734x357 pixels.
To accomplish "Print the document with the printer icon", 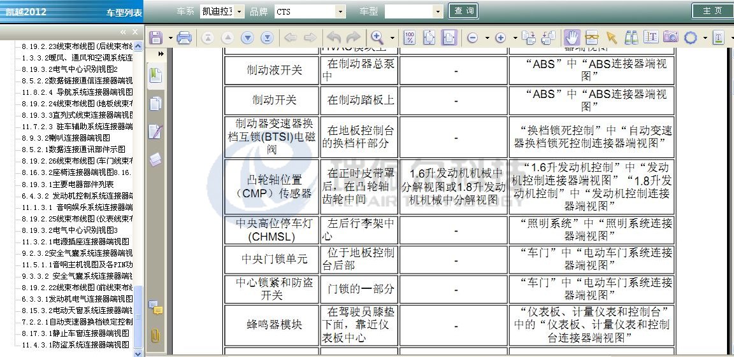I will pos(185,38).
